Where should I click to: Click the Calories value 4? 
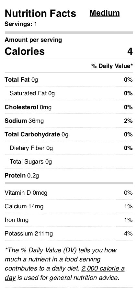click(130, 52)
